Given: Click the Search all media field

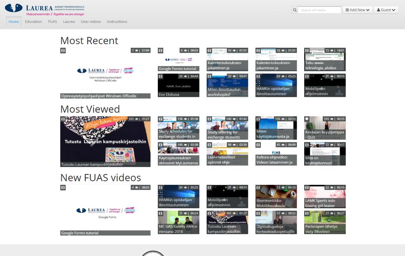Looking at the screenshot, I should [x=320, y=10].
